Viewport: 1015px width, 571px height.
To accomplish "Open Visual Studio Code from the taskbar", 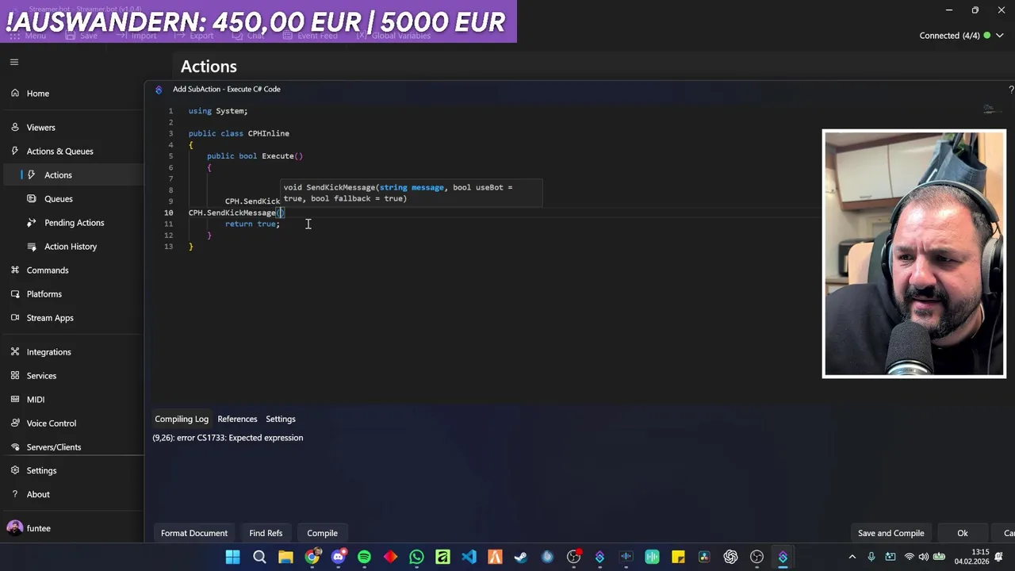I will coord(469,558).
